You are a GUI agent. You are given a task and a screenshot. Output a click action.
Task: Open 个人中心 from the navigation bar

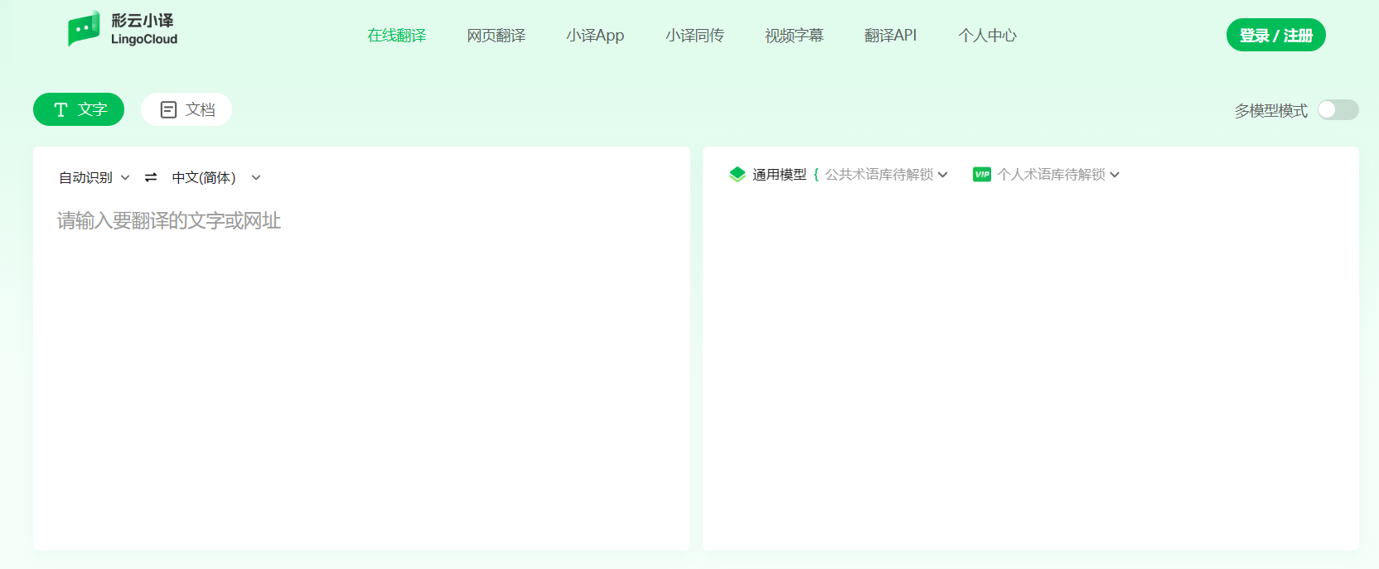coord(987,36)
